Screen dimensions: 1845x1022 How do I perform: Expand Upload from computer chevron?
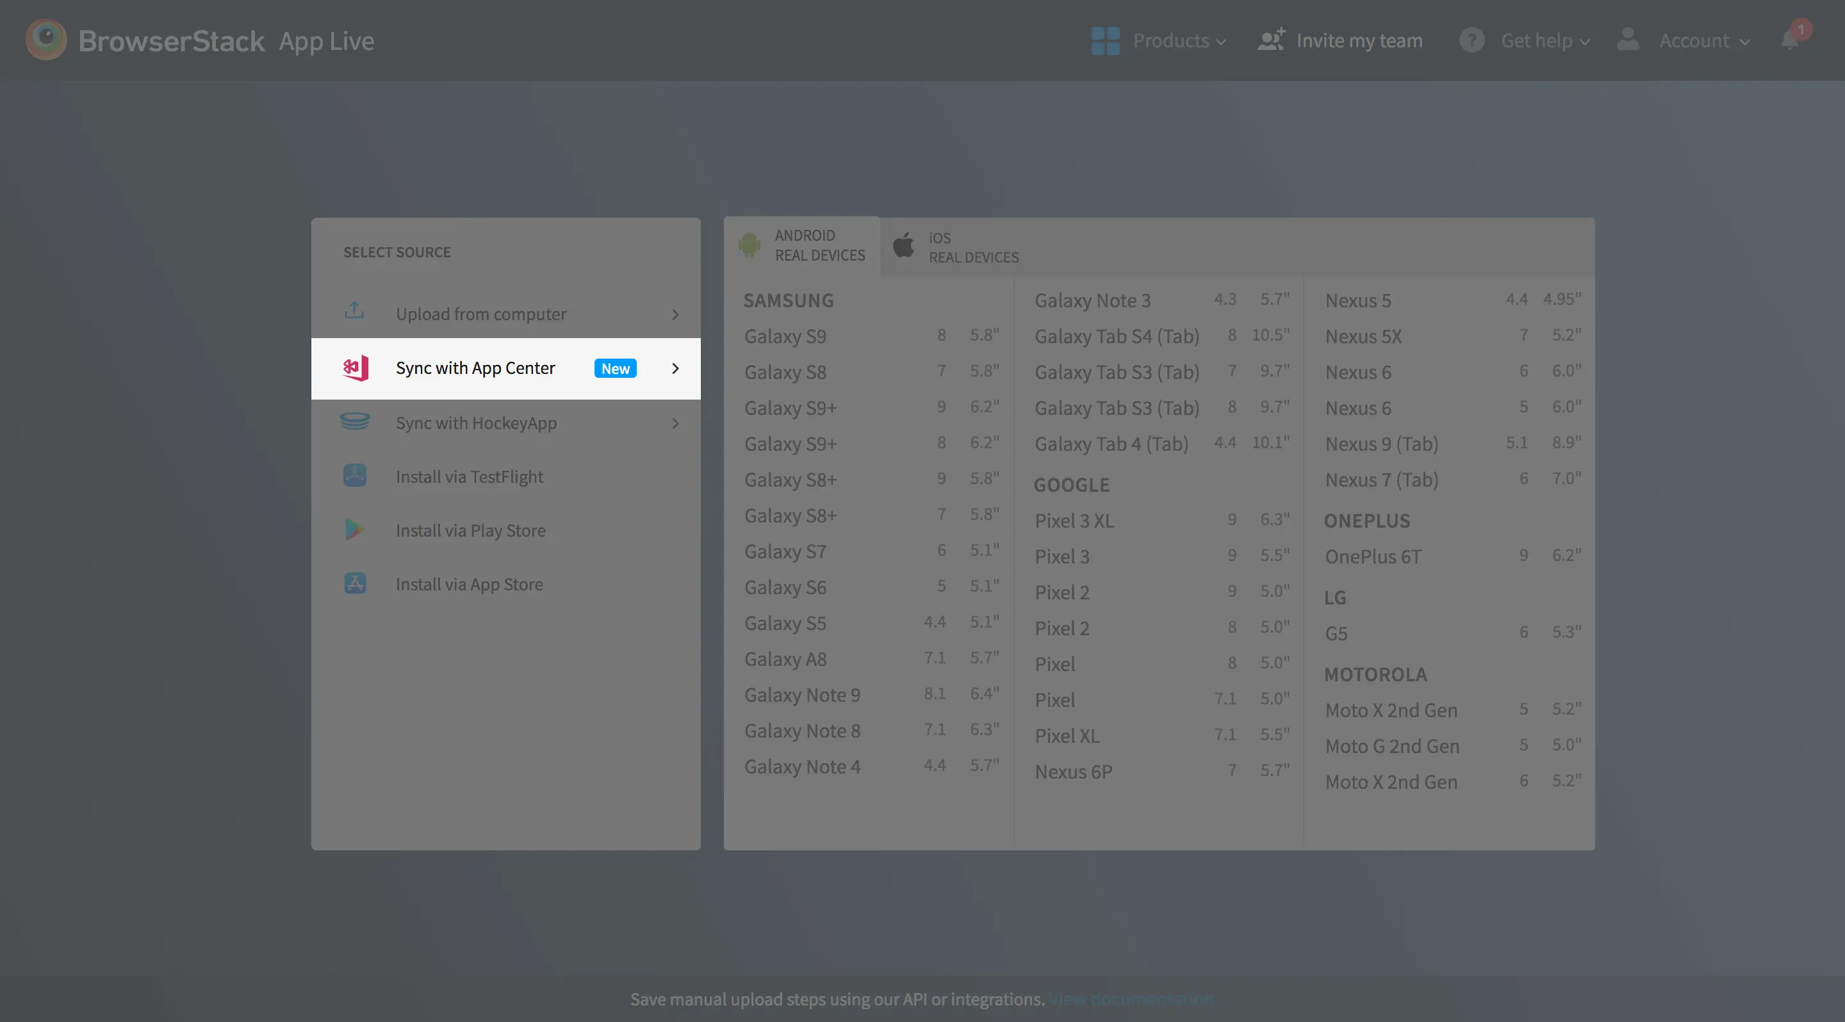(675, 315)
